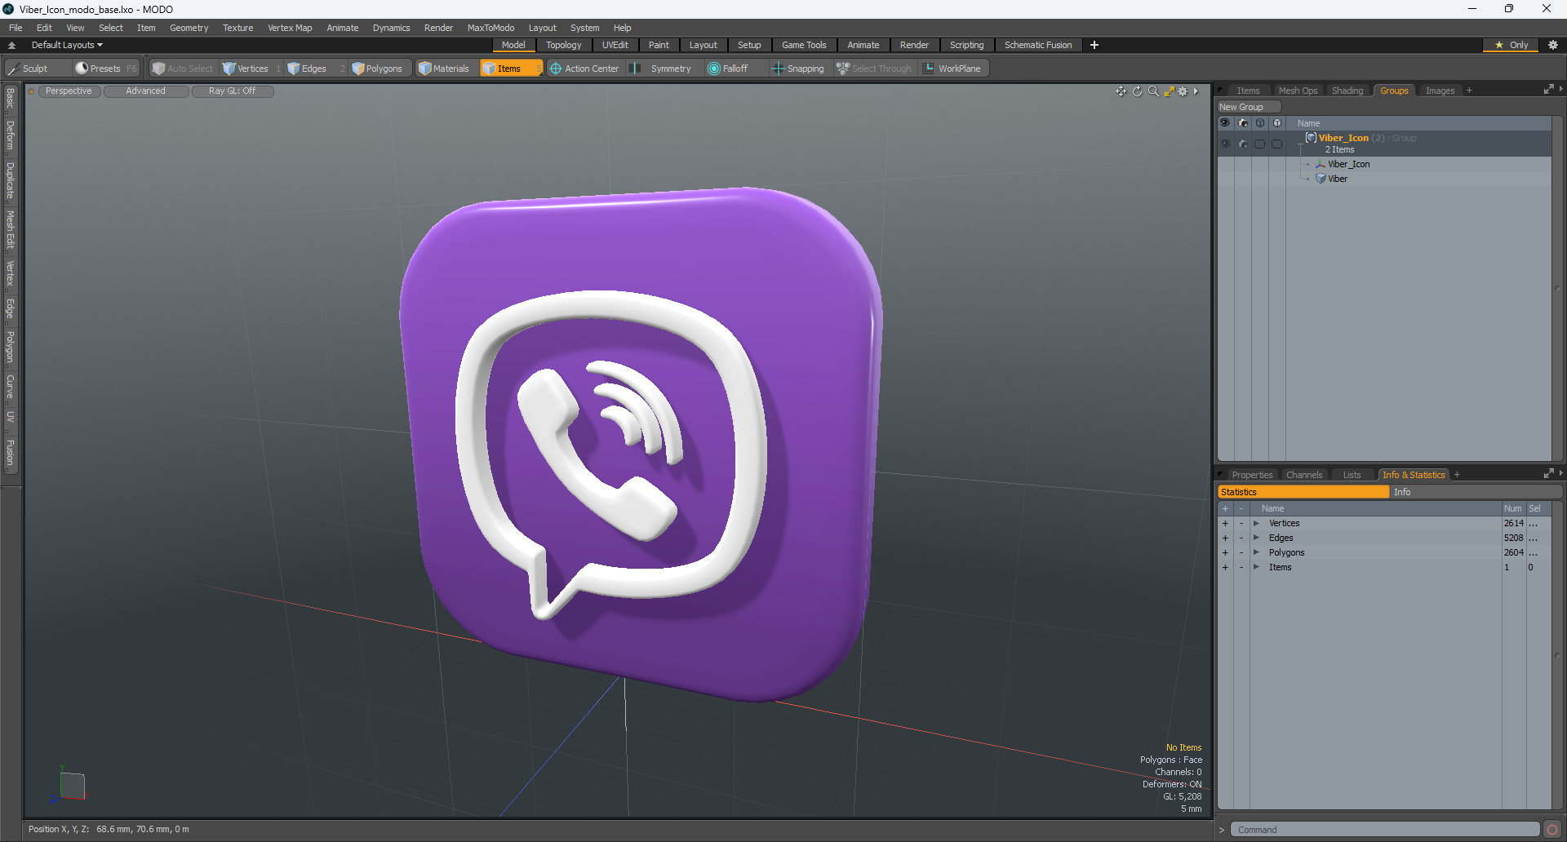The image size is (1567, 842).
Task: Expand the Polygons statistics row
Action: tap(1256, 552)
